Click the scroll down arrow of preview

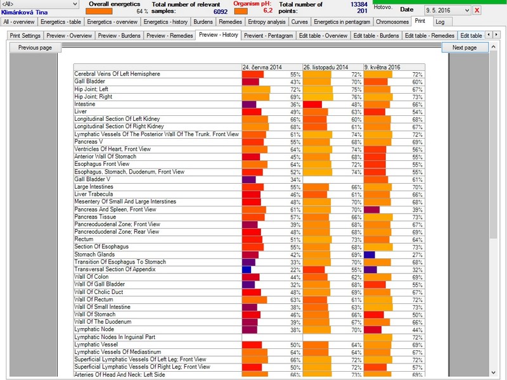coord(494,373)
